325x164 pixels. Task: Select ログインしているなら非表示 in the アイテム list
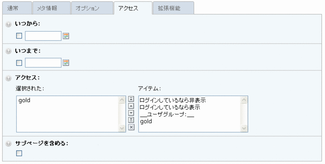(x=172, y=100)
